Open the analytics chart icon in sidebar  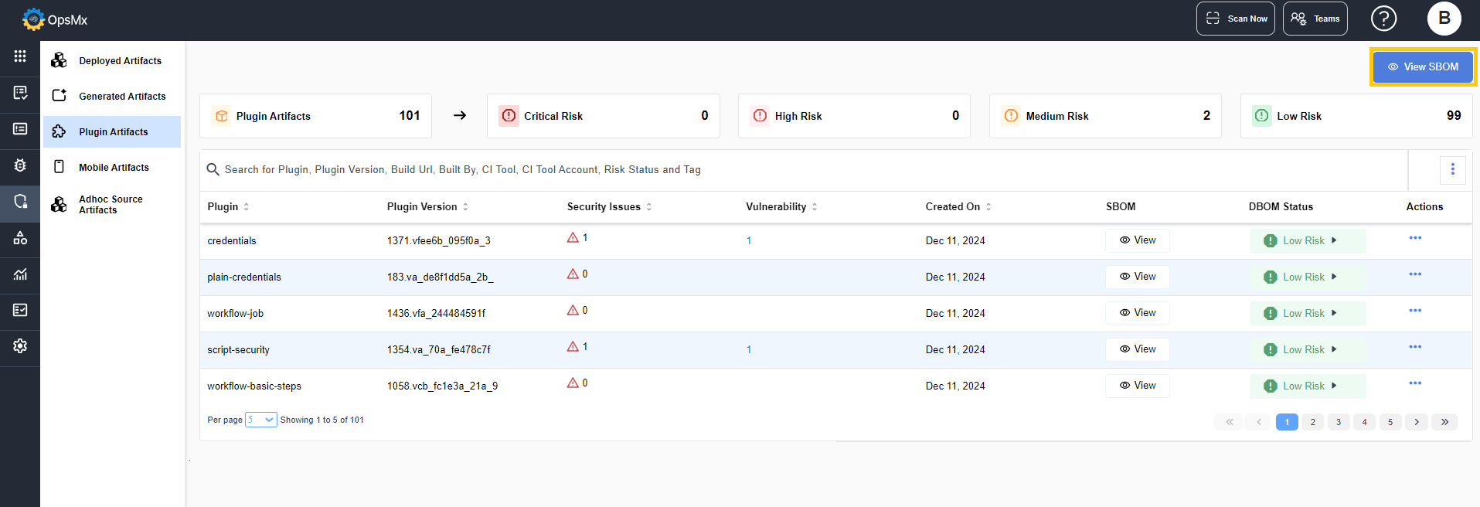[x=20, y=274]
